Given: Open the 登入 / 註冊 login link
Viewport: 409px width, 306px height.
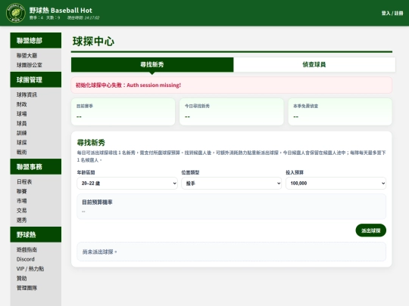Looking at the screenshot, I should coord(392,13).
